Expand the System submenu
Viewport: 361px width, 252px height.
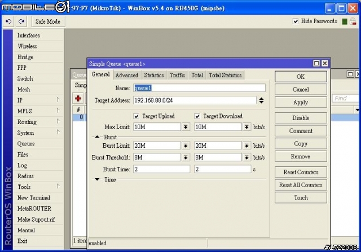coord(58,132)
